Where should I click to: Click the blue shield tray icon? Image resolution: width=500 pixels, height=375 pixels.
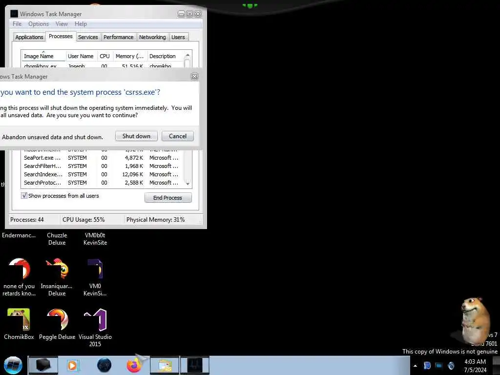(427, 365)
